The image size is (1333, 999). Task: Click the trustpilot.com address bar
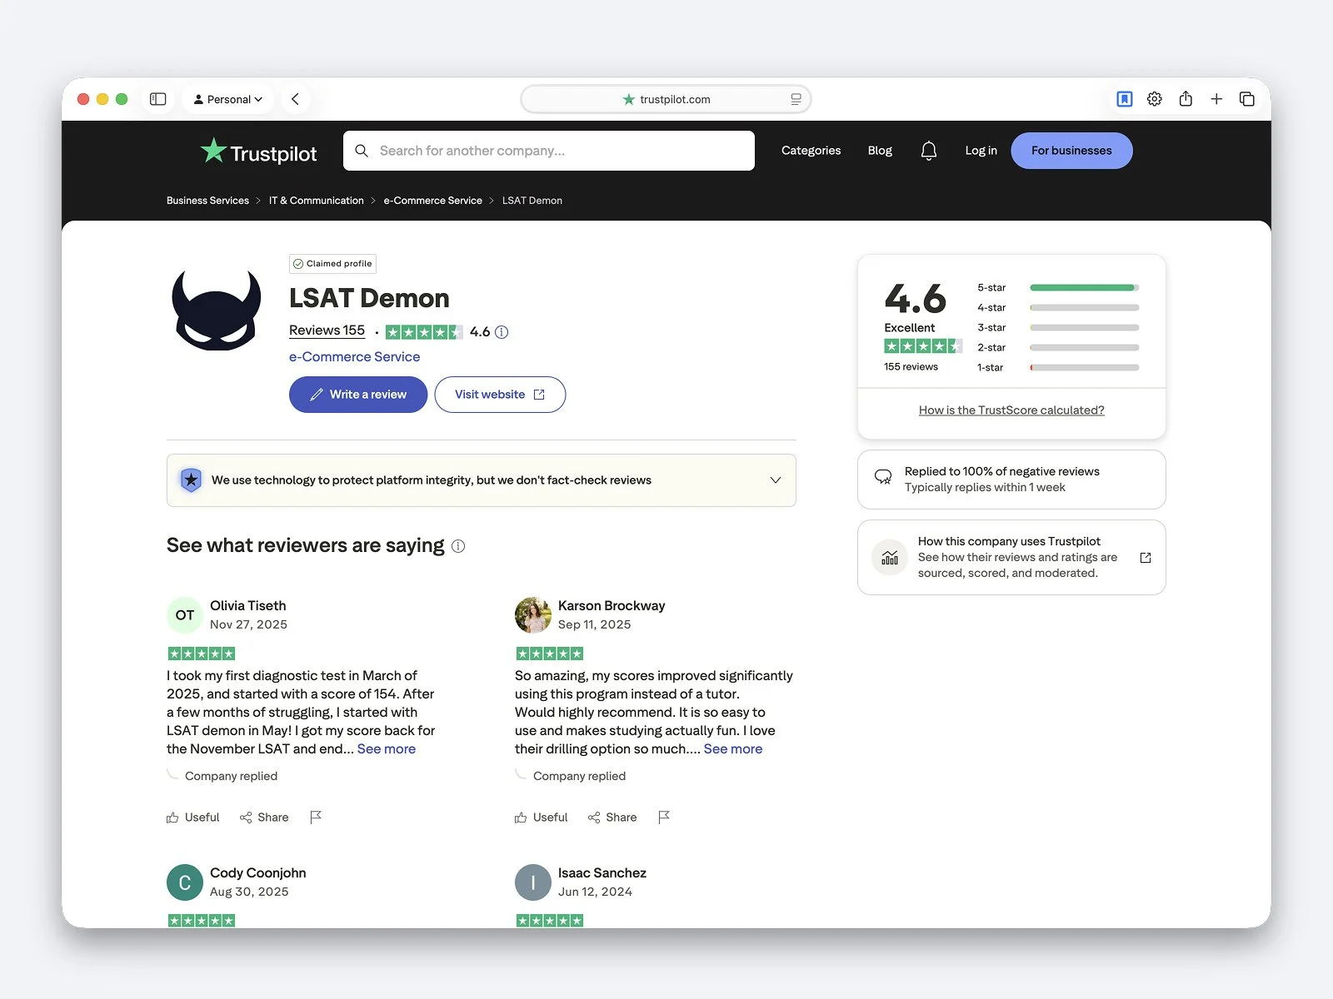[x=666, y=99]
